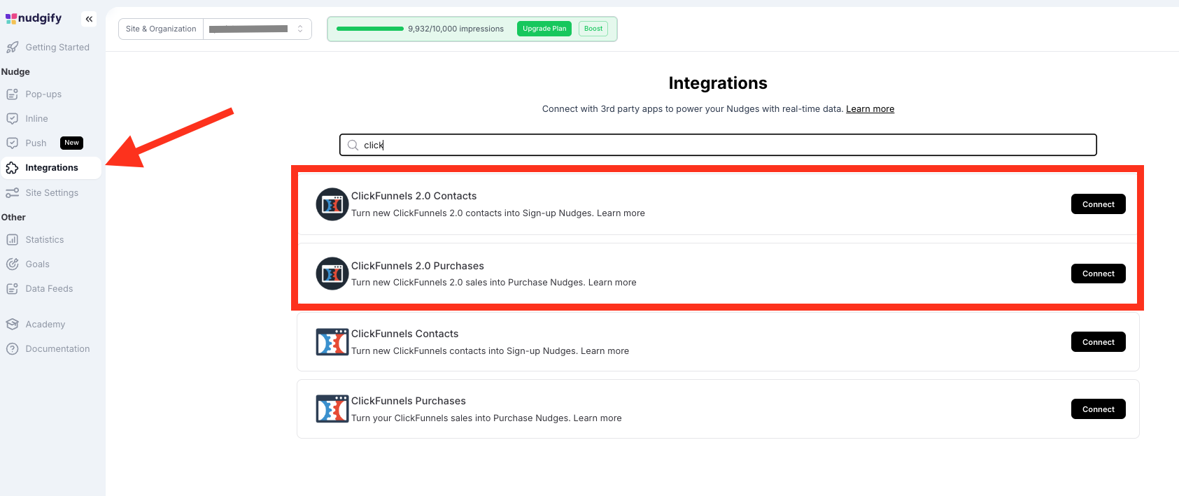1179x496 pixels.
Task: Click the 9,932/10,000 impressions text
Action: tap(456, 29)
